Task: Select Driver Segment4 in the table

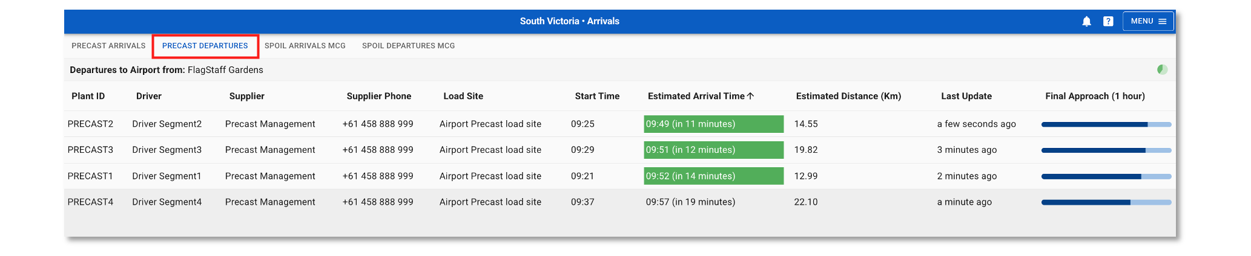Action: 167,202
